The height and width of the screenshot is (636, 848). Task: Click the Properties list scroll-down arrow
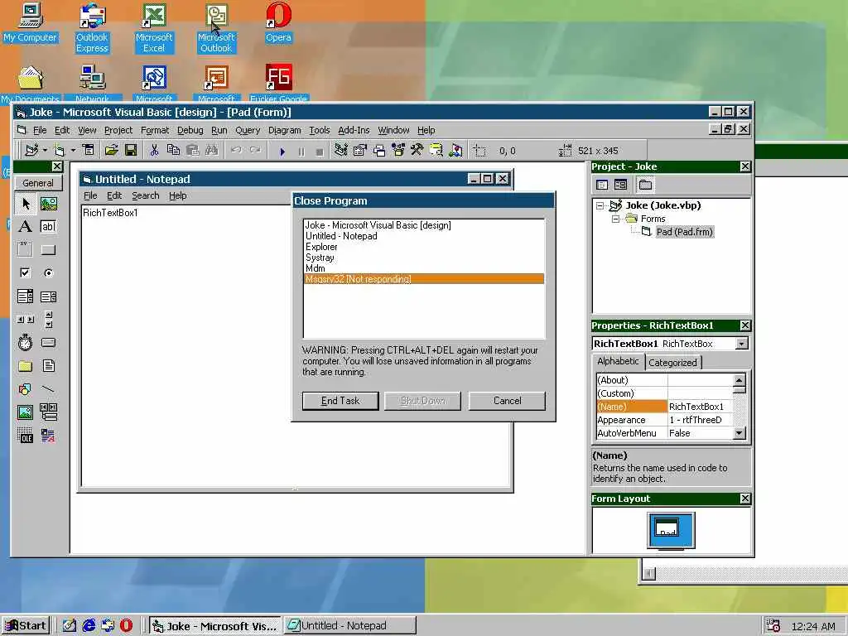coord(740,433)
